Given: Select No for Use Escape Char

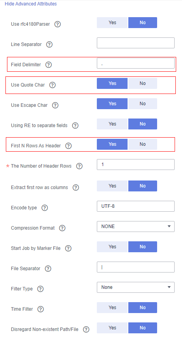Looking at the screenshot, I should click(142, 104).
